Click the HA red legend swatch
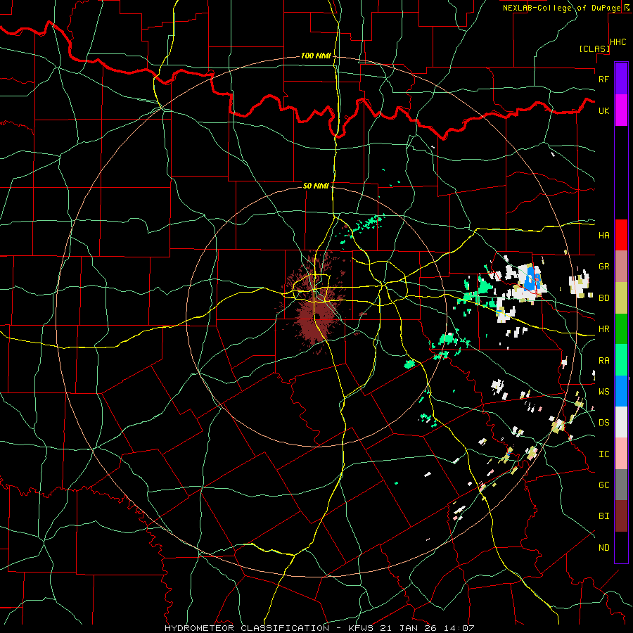Viewport: 633px width, 633px height. [x=621, y=235]
